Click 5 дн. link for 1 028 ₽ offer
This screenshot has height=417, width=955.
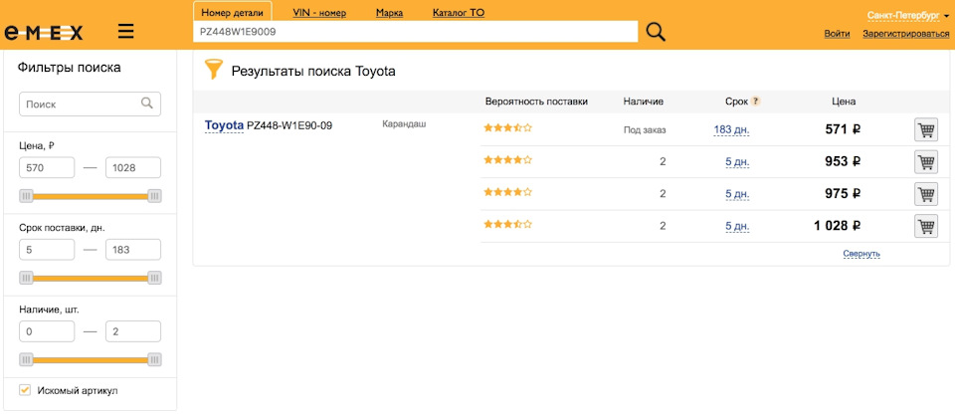point(737,226)
